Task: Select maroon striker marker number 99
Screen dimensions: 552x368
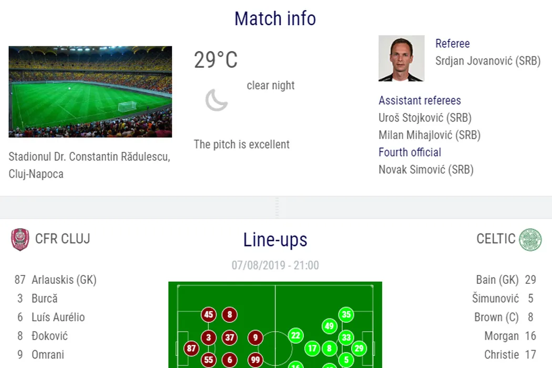Action: 255,360
